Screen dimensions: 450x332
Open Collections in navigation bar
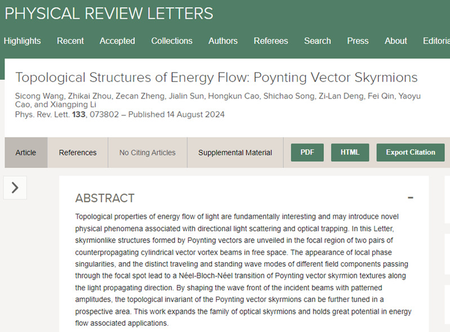[x=172, y=41]
